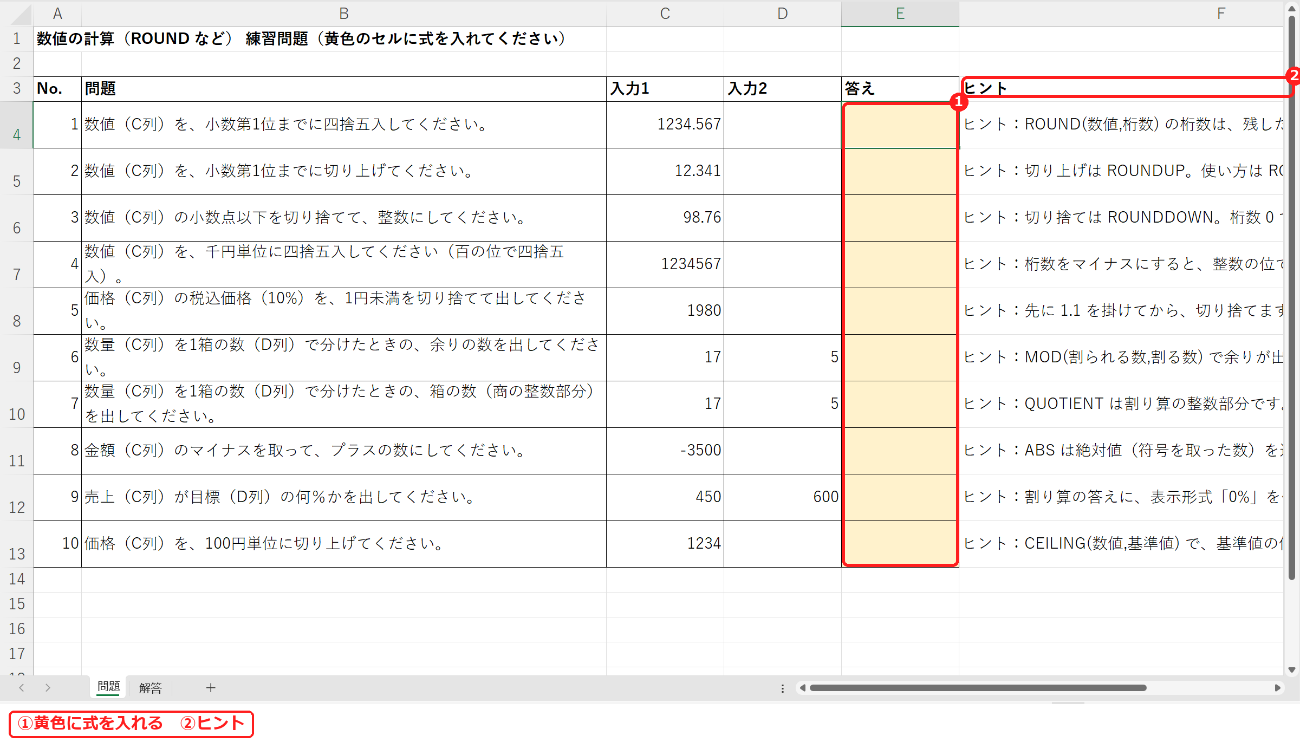Click cell containing 1234567
The image size is (1300, 742).
(665, 265)
